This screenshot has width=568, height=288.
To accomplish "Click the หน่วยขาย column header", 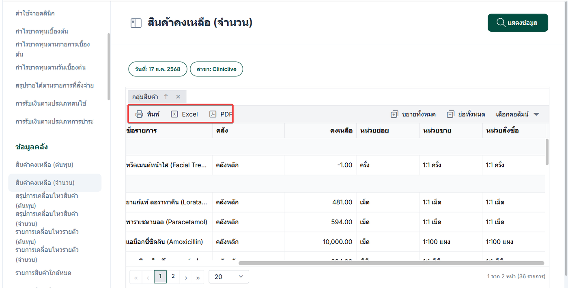I will pyautogui.click(x=451, y=130).
